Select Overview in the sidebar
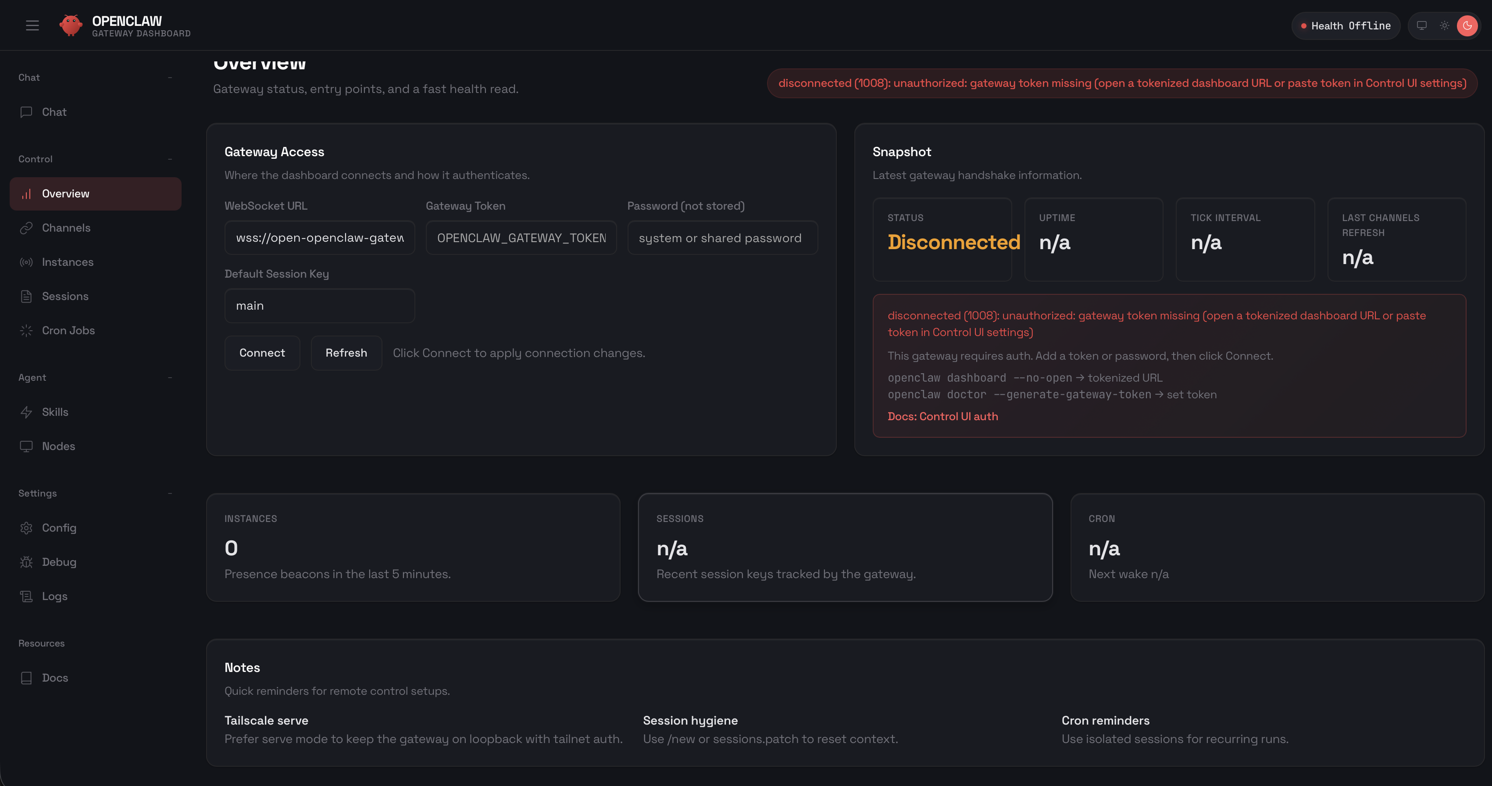This screenshot has height=786, width=1492. [65, 193]
